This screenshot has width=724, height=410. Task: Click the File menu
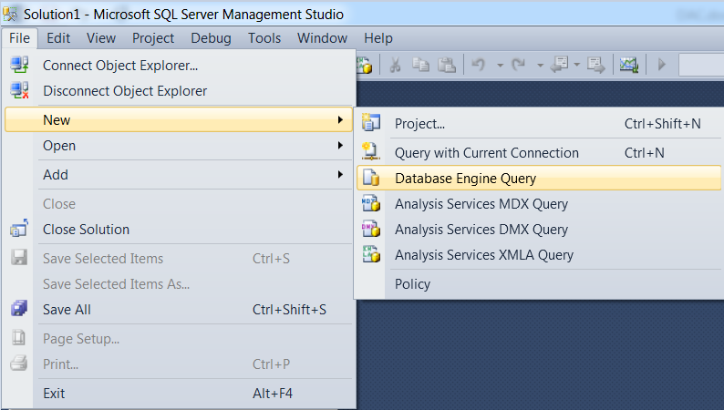(x=19, y=38)
